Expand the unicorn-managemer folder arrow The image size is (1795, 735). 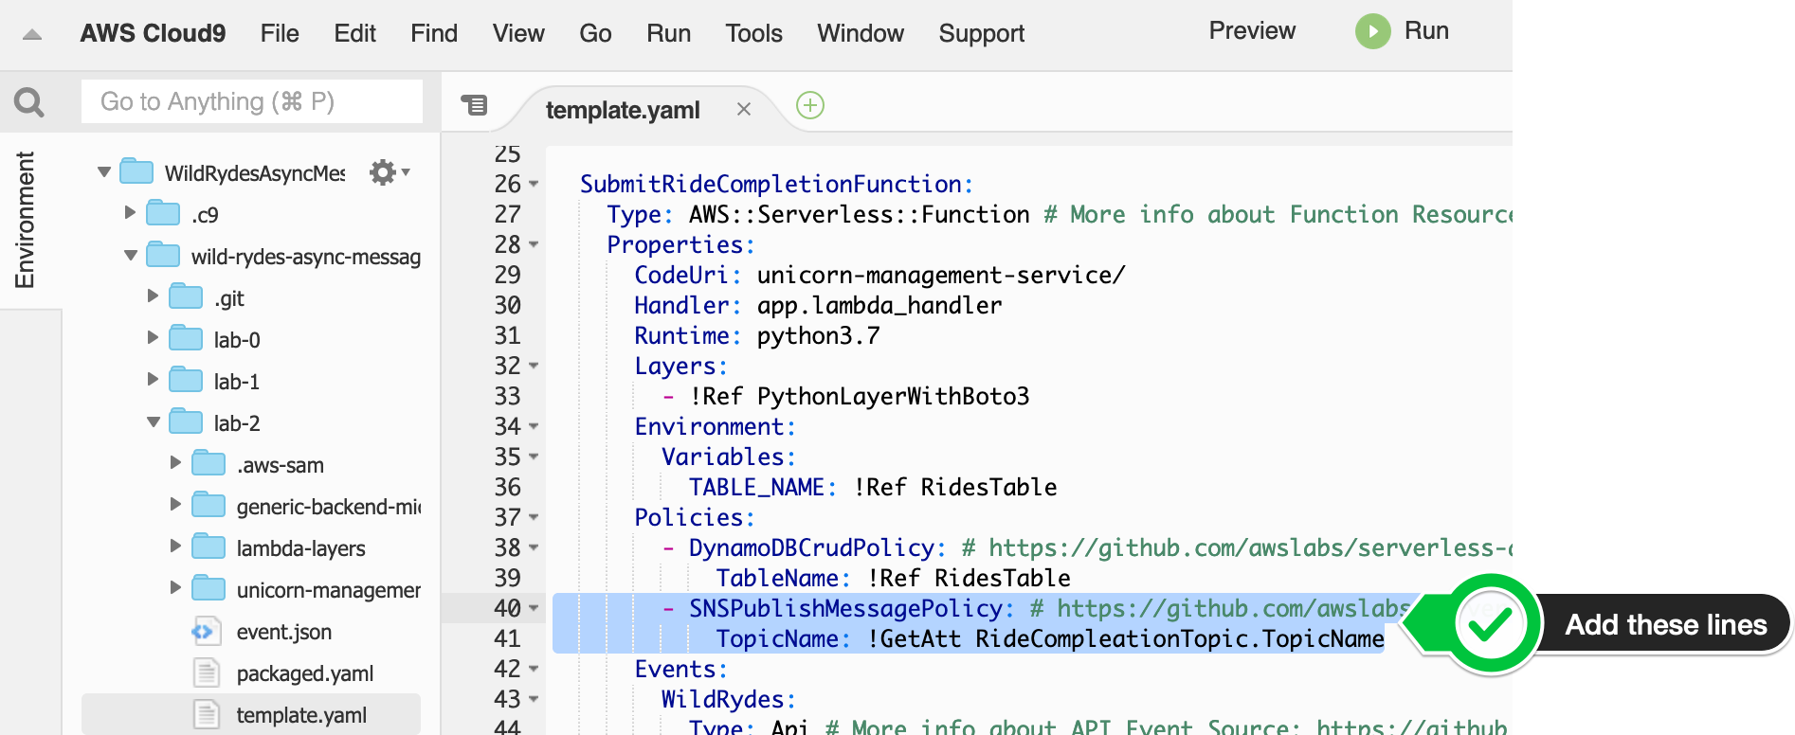coord(176,587)
